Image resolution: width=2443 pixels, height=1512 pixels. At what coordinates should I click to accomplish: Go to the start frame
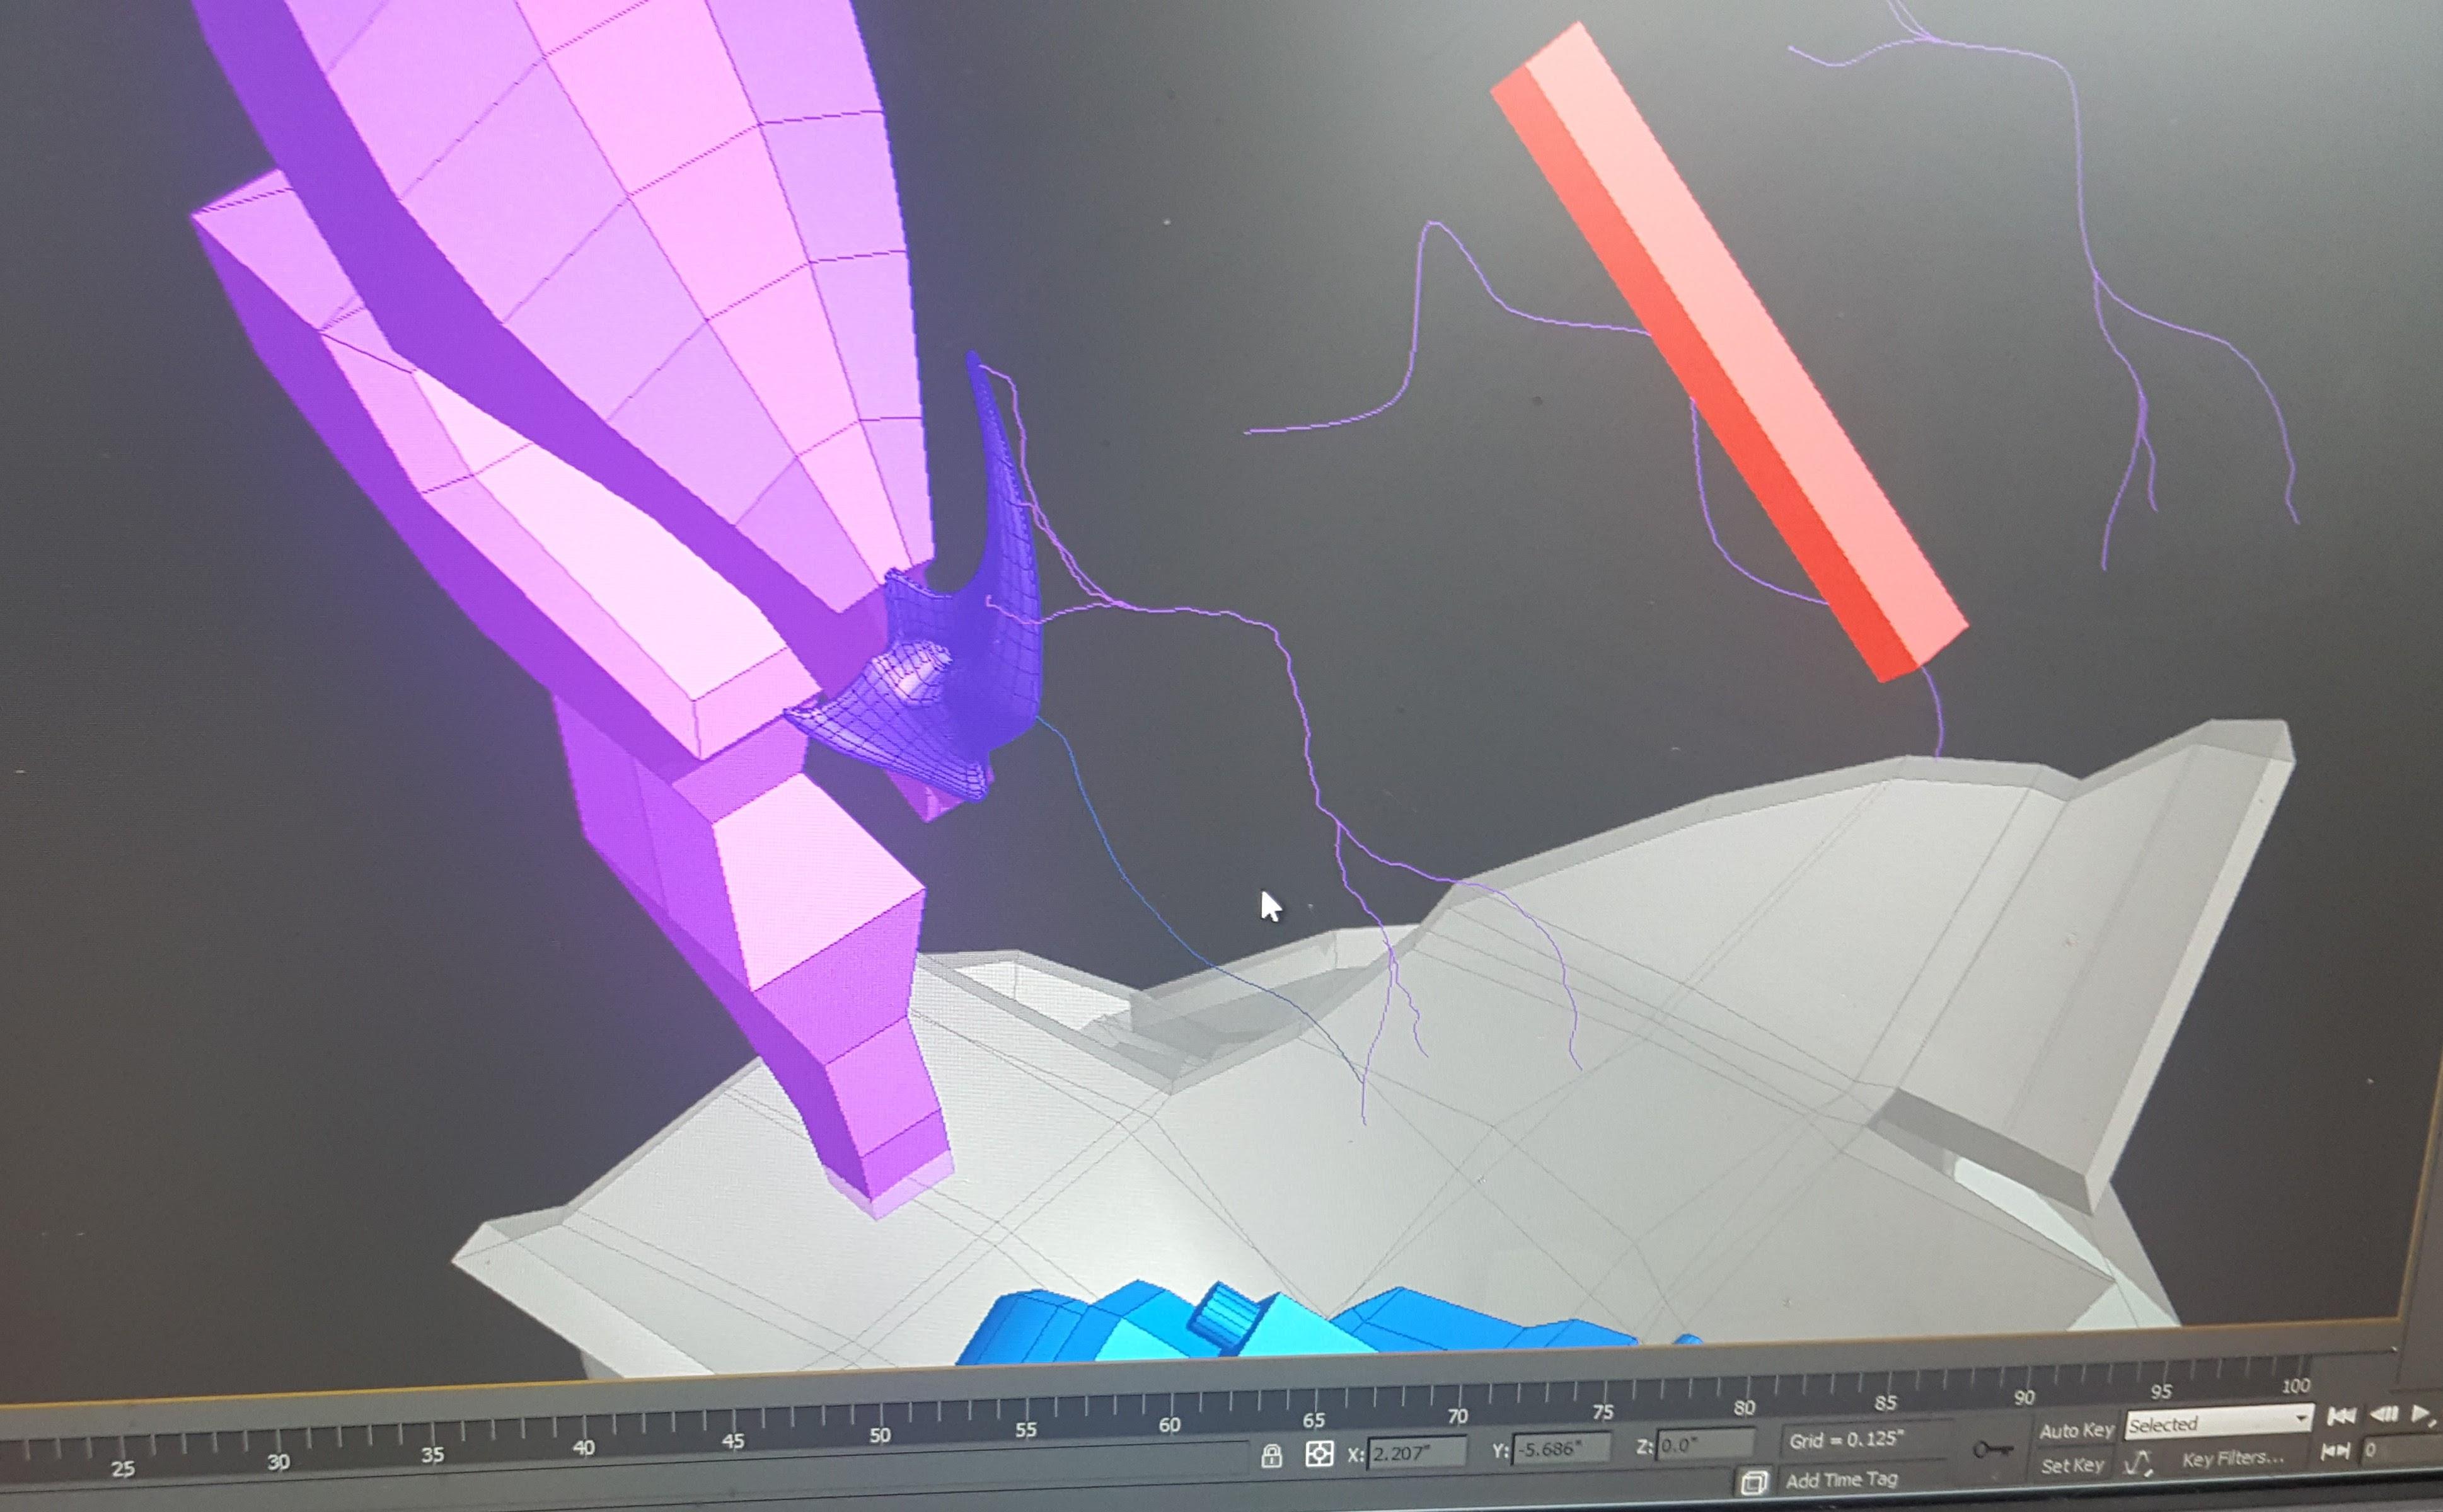[x=2341, y=1416]
